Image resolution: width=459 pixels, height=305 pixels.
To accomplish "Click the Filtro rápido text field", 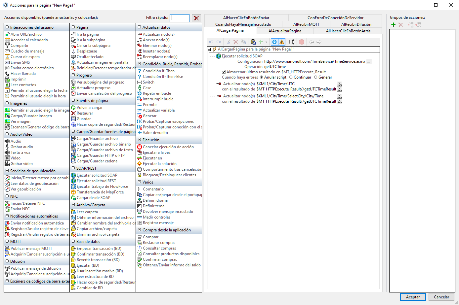I will (x=180, y=18).
